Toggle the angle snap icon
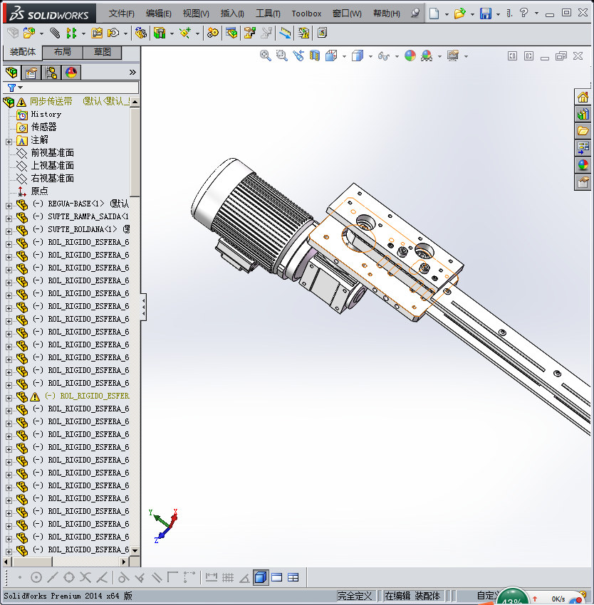 coord(244,578)
